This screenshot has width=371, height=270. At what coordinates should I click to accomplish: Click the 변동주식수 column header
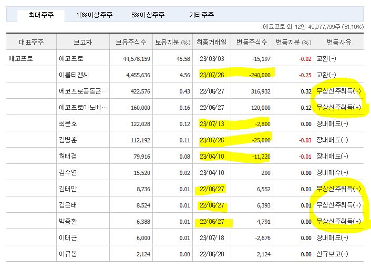(252, 42)
